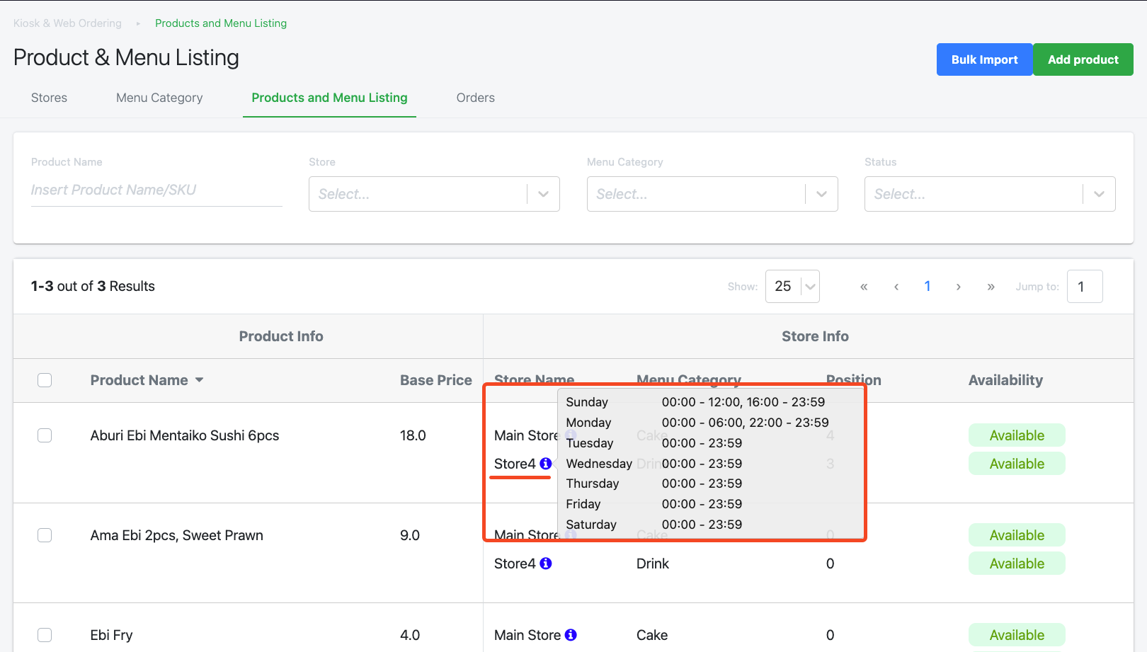
Task: Click Available badge for Aburi Store4
Action: pyautogui.click(x=1017, y=464)
